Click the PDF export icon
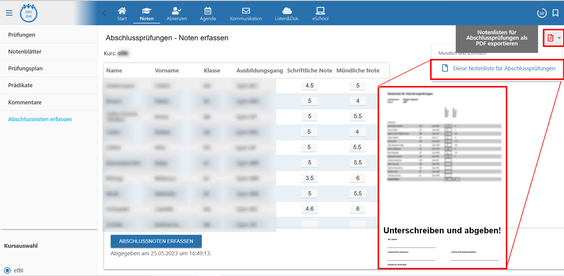564x276 pixels. point(550,38)
